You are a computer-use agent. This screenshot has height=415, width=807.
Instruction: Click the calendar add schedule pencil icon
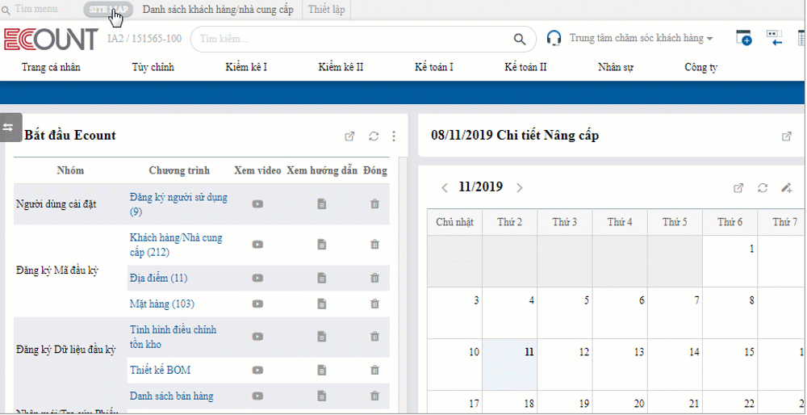786,188
